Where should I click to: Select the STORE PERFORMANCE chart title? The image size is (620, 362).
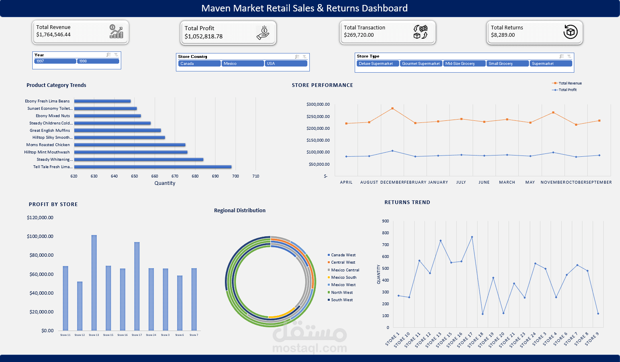[x=322, y=85]
